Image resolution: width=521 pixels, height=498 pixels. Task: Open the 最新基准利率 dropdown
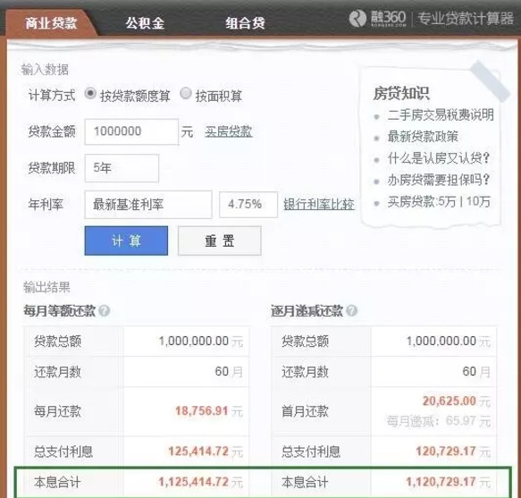(148, 205)
